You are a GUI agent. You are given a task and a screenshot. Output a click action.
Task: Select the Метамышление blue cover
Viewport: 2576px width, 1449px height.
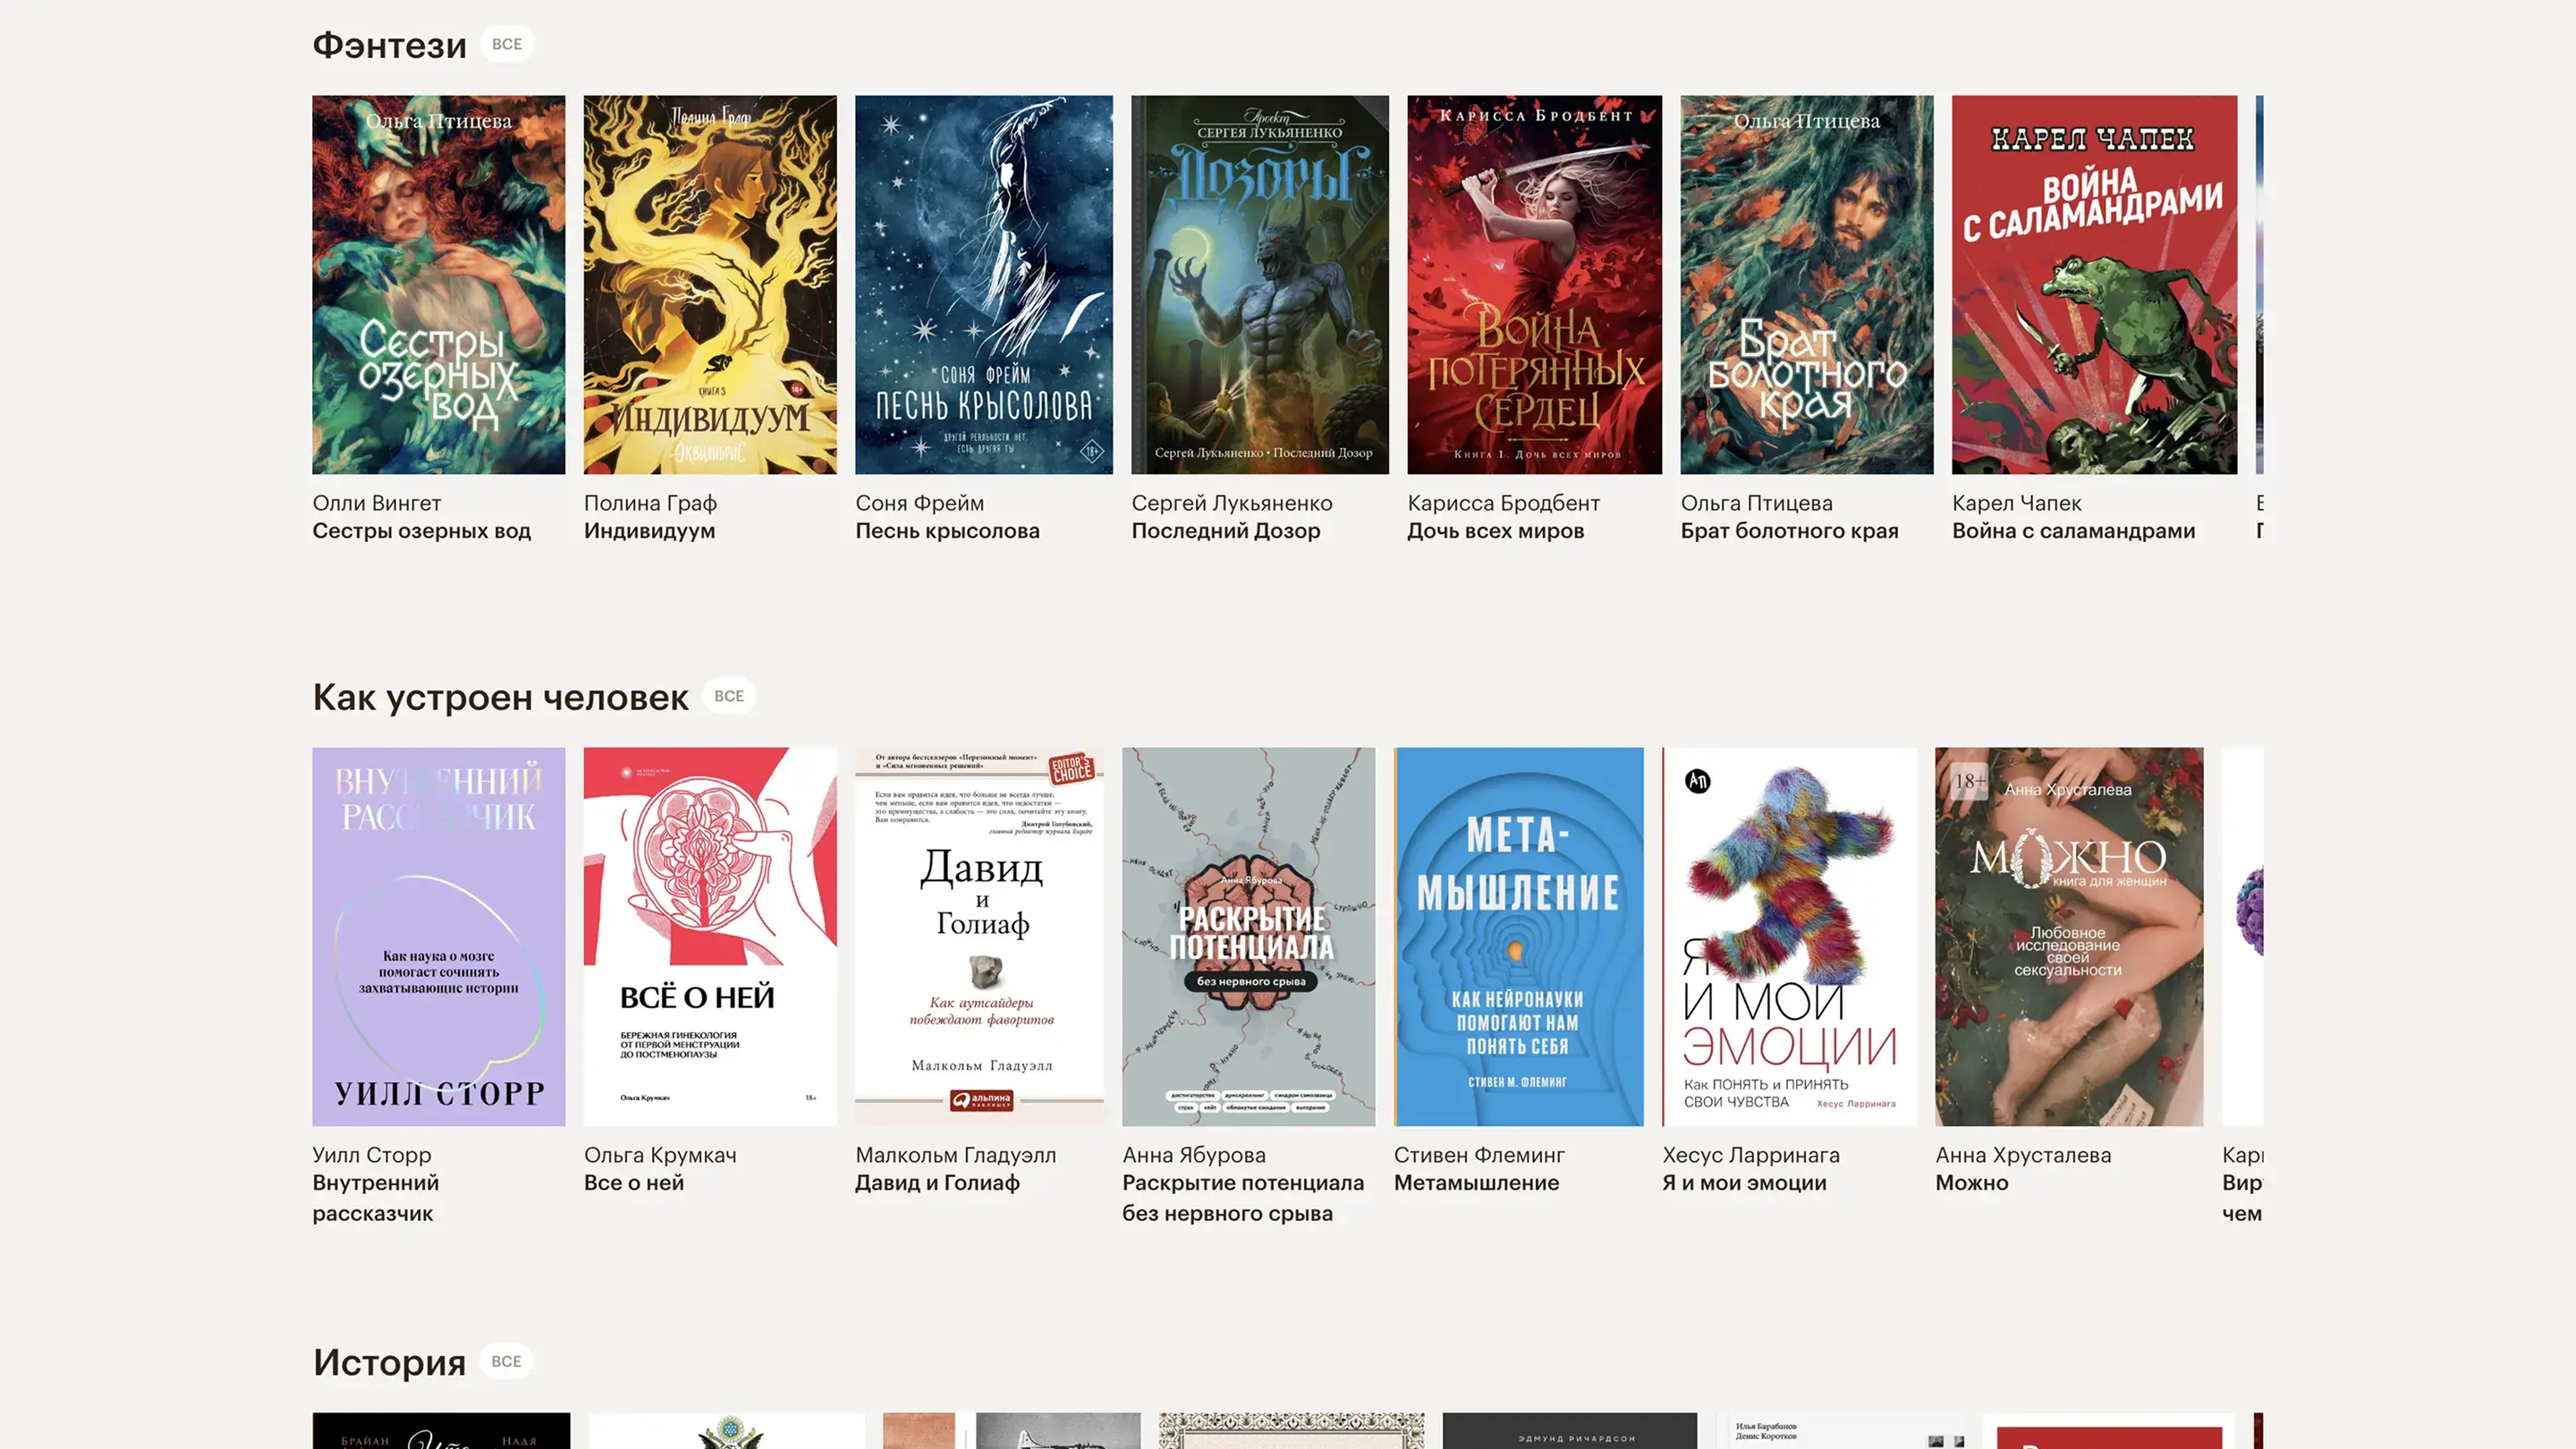point(1518,936)
